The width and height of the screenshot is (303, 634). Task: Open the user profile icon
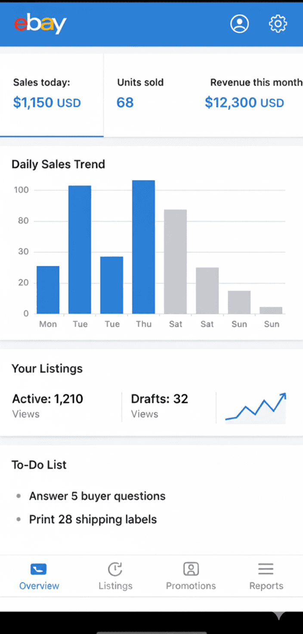click(239, 24)
